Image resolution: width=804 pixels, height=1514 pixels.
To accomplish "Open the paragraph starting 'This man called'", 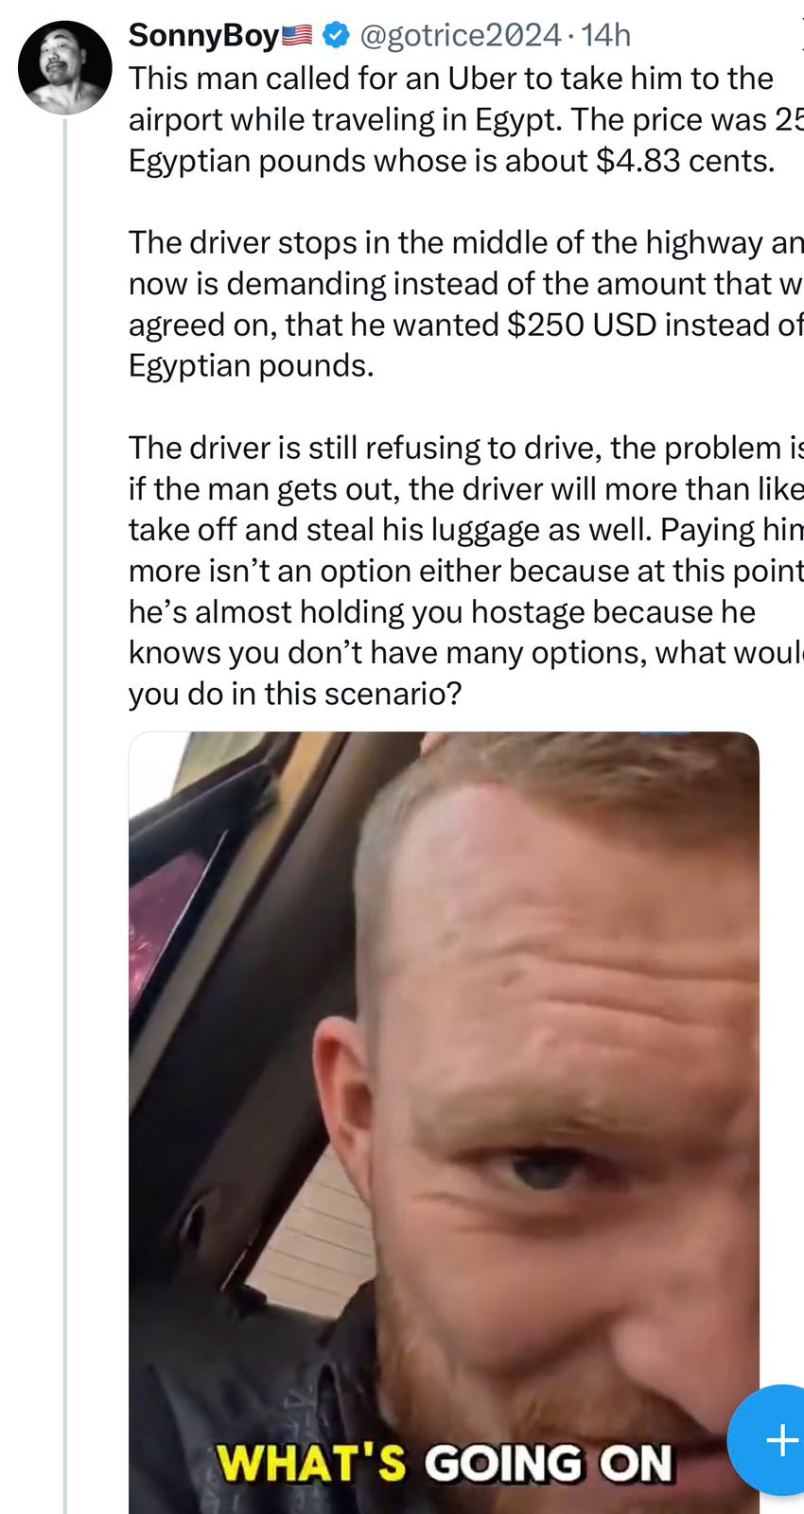I will coord(465,119).
